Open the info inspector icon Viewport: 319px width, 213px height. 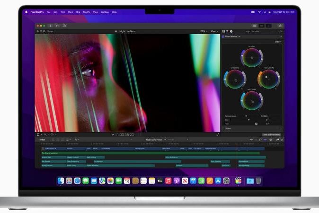click(x=231, y=31)
